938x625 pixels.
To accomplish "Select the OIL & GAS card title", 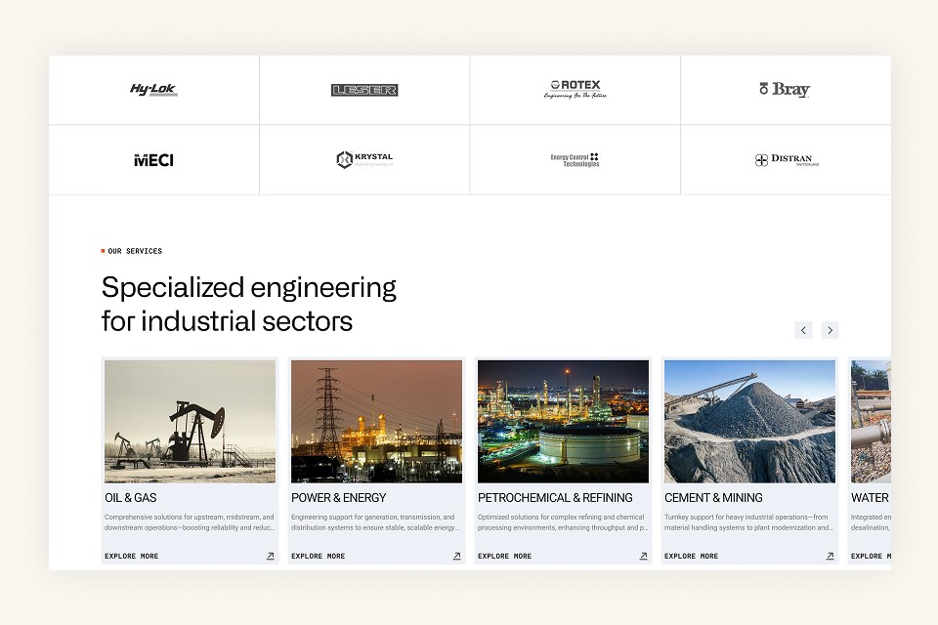I will 130,498.
